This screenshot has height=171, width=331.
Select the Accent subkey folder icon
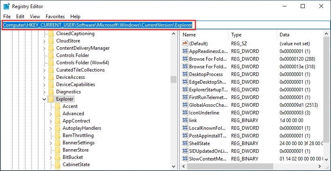point(58,106)
